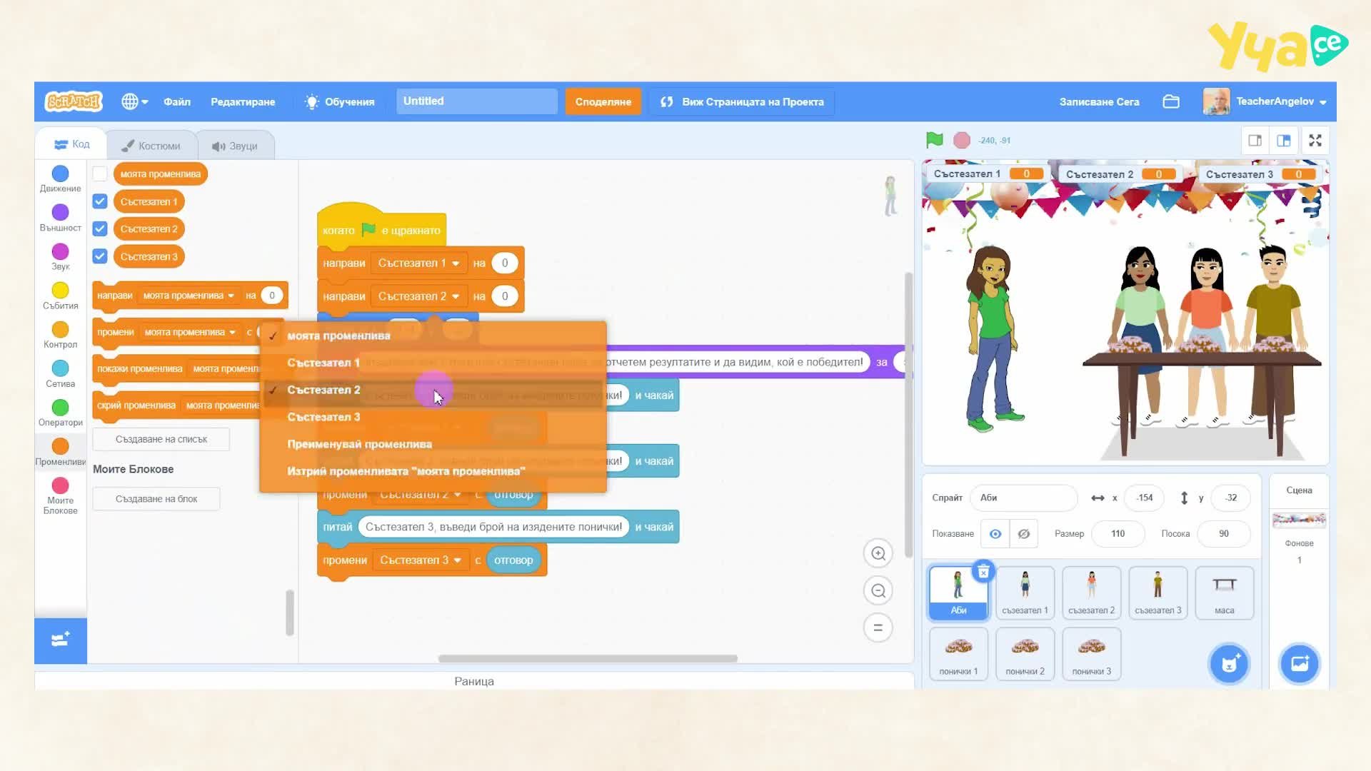
Task: Switch to the Костюми tab
Action: pyautogui.click(x=151, y=146)
